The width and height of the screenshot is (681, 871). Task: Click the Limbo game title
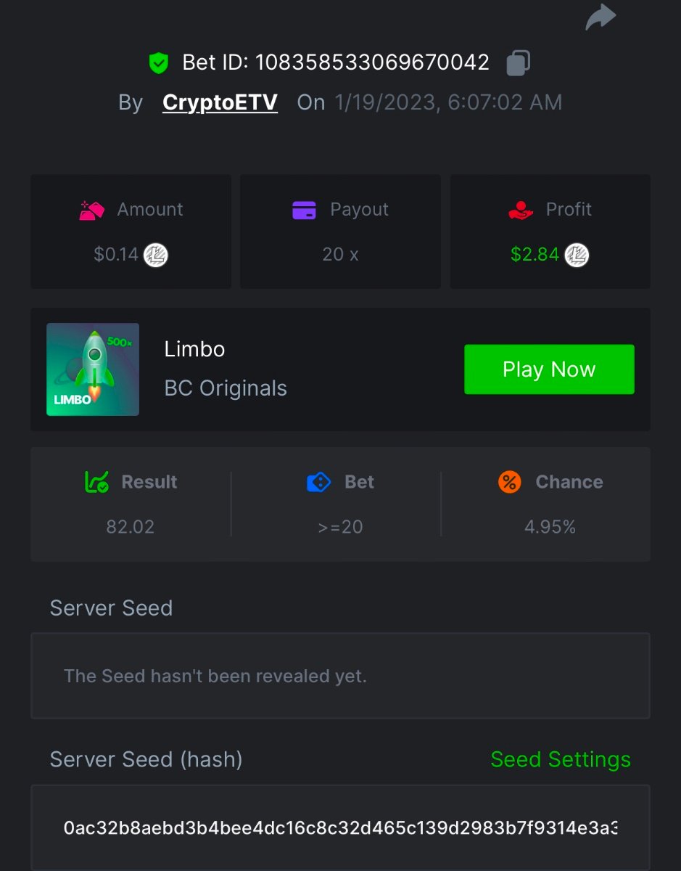coord(194,349)
